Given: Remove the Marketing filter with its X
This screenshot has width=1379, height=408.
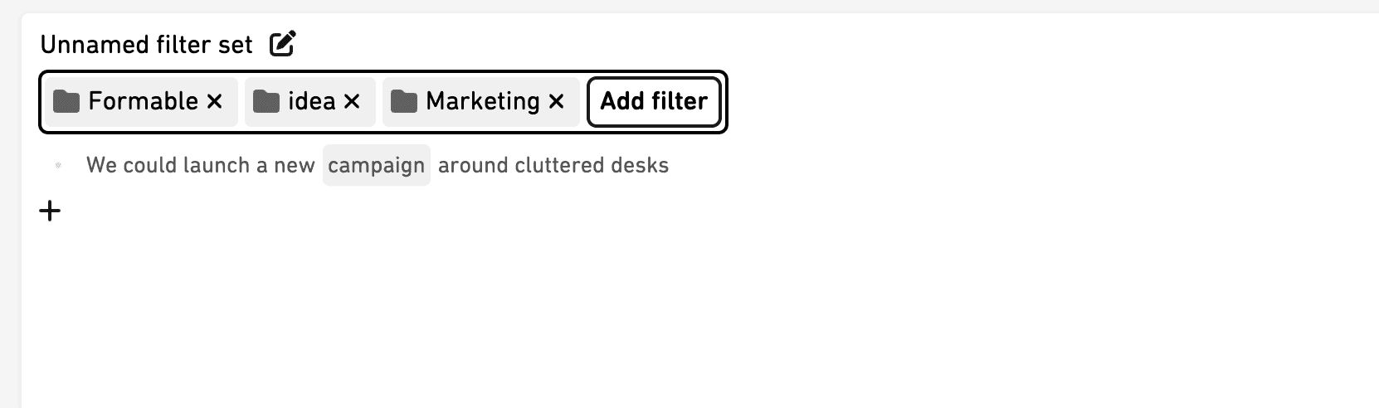Looking at the screenshot, I should pos(557,101).
